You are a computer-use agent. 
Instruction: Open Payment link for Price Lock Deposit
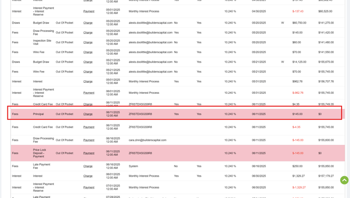[89, 153]
